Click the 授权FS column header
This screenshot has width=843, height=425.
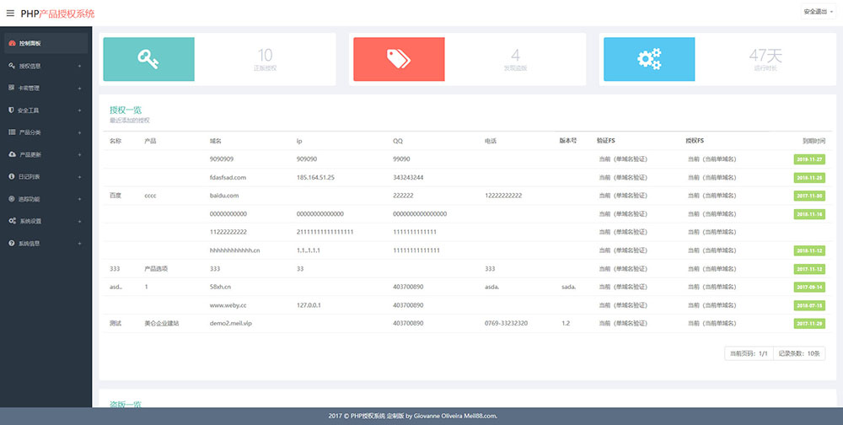(x=695, y=141)
